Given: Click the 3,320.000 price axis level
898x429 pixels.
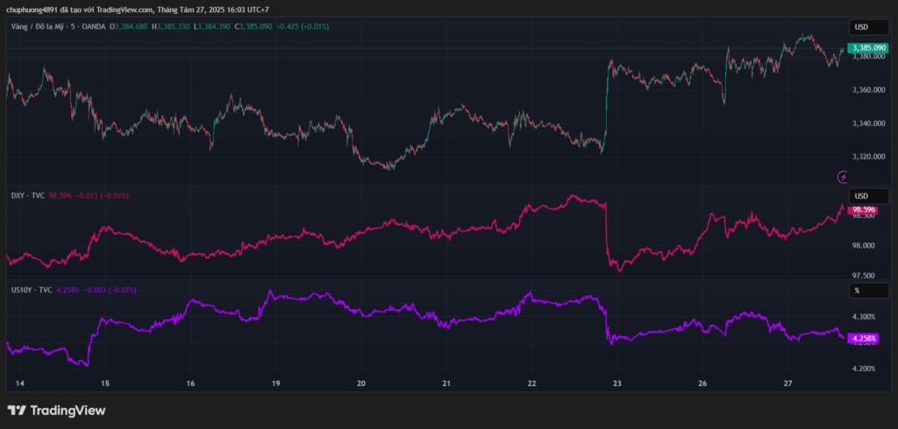Looking at the screenshot, I should pyautogui.click(x=869, y=157).
